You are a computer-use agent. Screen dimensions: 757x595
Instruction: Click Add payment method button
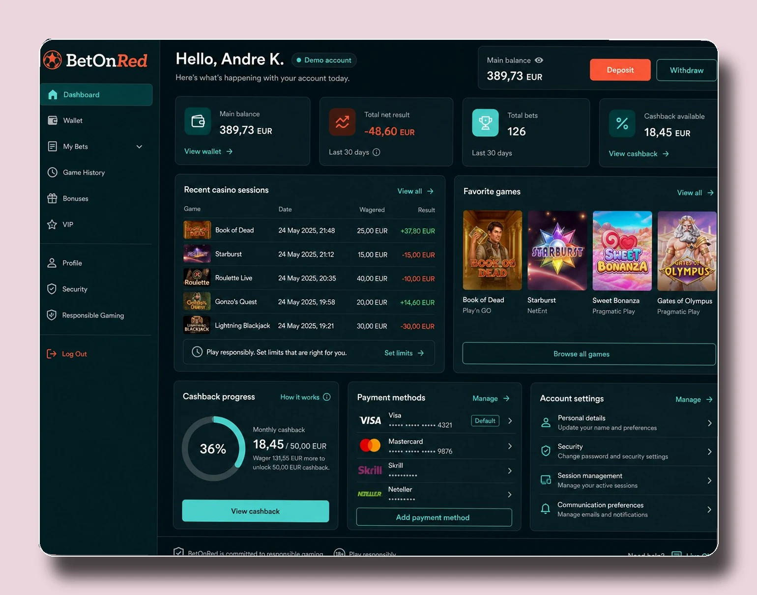point(434,517)
